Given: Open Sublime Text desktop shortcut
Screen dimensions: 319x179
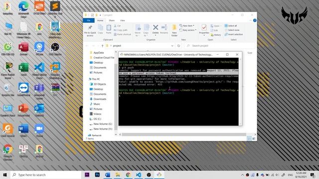Looking at the screenshot, I should (x=55, y=9).
